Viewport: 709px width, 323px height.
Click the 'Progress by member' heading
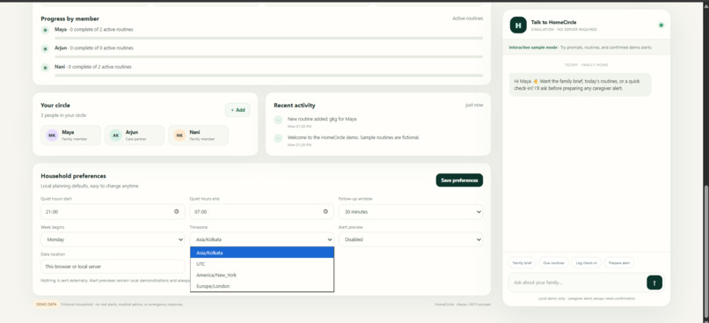[x=69, y=18]
